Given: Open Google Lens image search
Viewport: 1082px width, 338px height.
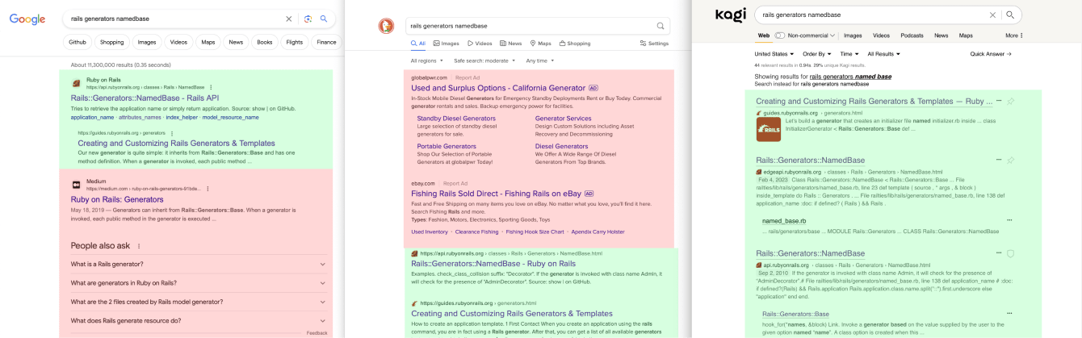Looking at the screenshot, I should pyautogui.click(x=308, y=19).
